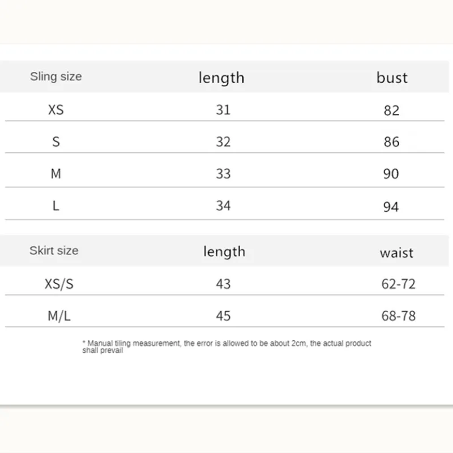Image resolution: width=453 pixels, height=453 pixels.
Task: Click skirt length value 45
Action: click(x=224, y=316)
